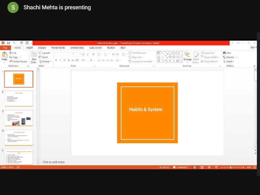
Task: Click the Cut scissors button
Action: (13, 53)
